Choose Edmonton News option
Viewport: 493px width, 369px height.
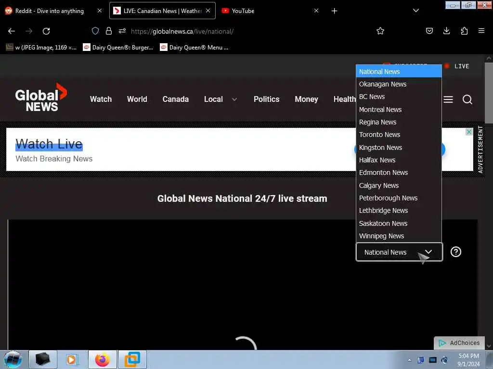point(399,172)
